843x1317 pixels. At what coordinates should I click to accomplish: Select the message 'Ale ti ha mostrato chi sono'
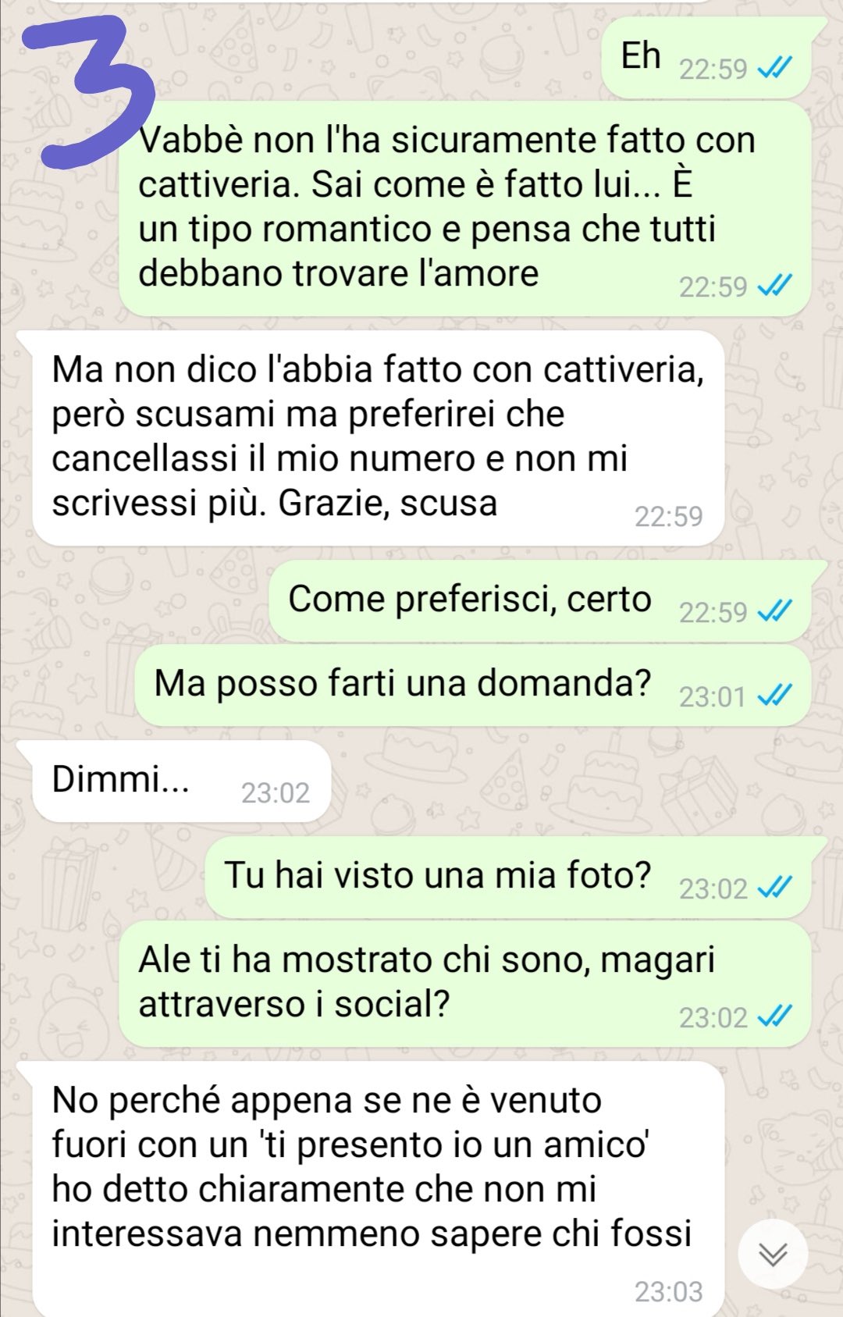click(x=464, y=984)
